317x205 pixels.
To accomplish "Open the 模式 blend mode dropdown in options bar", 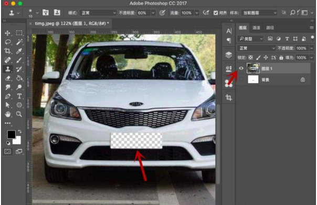I will click(x=98, y=13).
